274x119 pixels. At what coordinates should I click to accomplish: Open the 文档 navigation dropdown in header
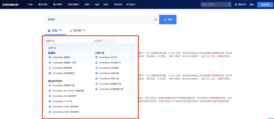106,5
